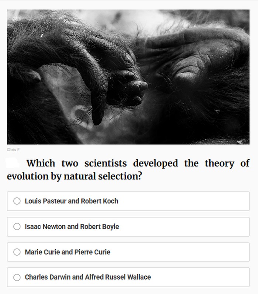This screenshot has height=294, width=258.
Task: Click the "Isaac Newton and Robert Boyle" label text
Action: 72,227
